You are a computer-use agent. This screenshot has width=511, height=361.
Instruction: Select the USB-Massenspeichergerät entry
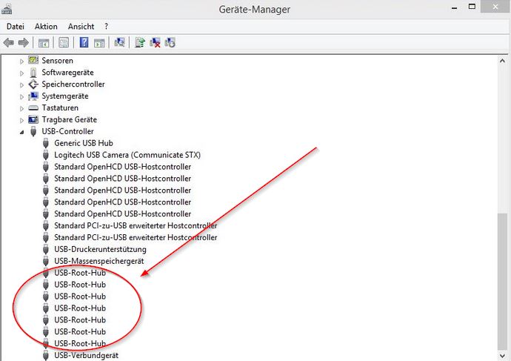pos(98,262)
